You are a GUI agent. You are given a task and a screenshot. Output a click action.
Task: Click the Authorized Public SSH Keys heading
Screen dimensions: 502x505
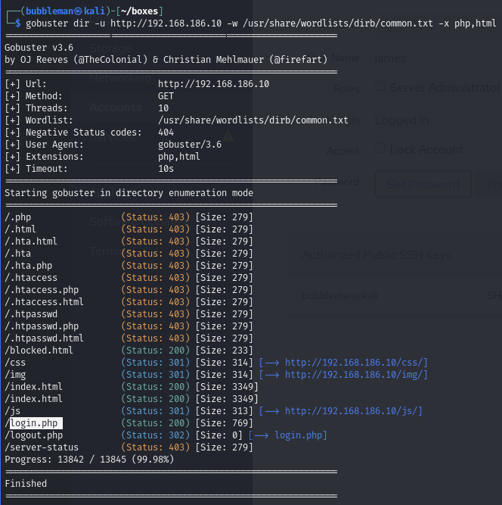pos(376,255)
